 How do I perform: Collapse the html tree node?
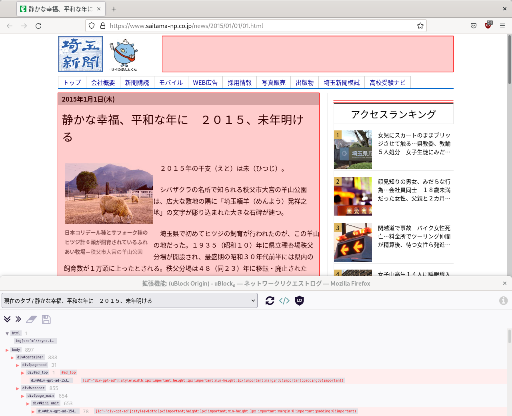7,334
